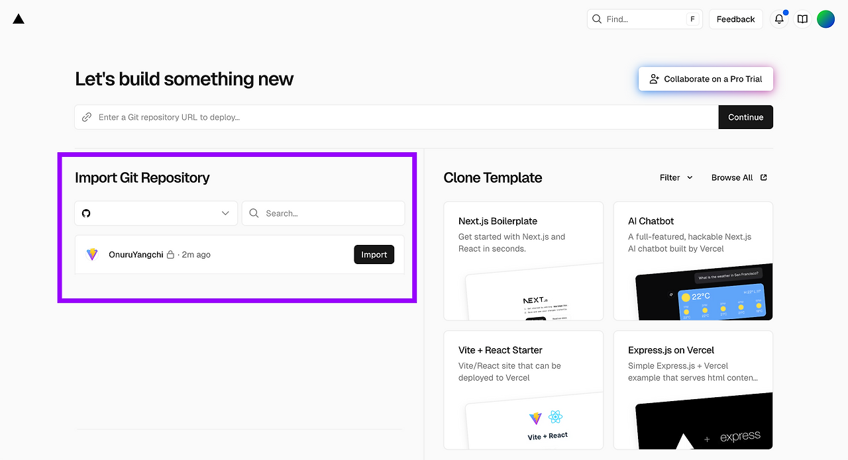Focus the Find search box
The image size is (848, 460).
(x=645, y=19)
